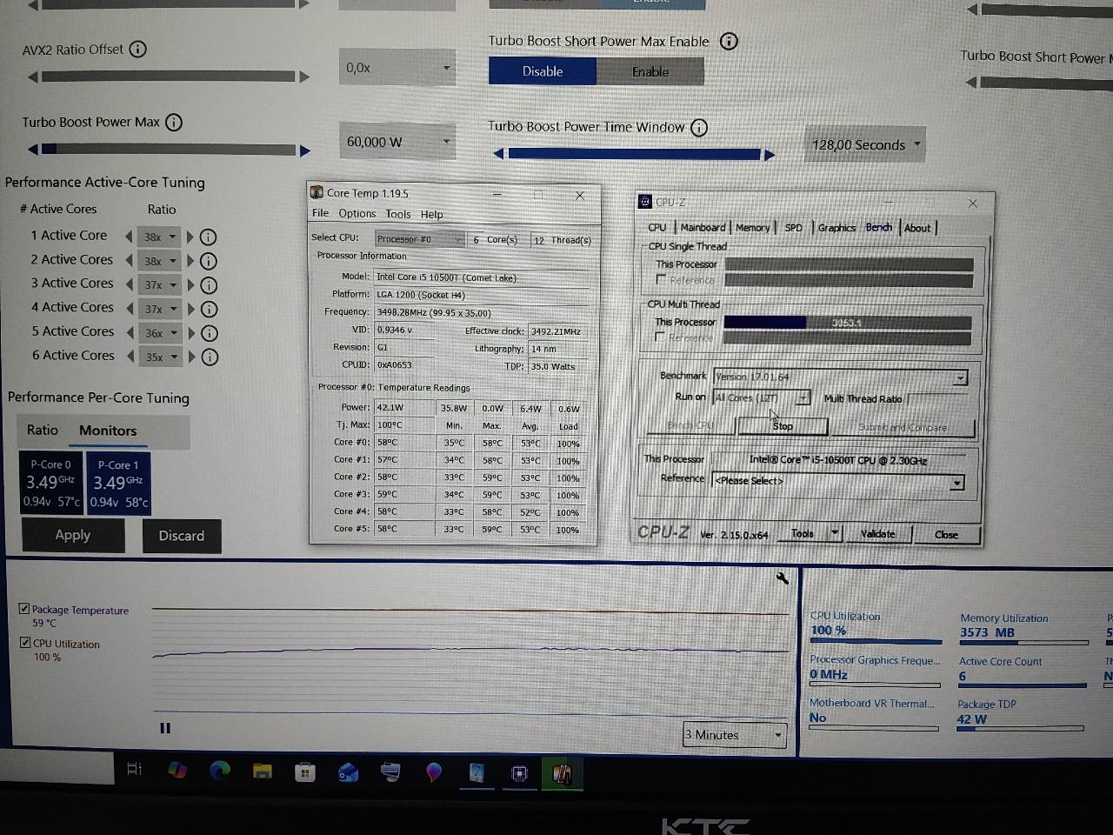Click Discard to revert tuning changes
This screenshot has height=835, width=1113.
pyautogui.click(x=182, y=536)
